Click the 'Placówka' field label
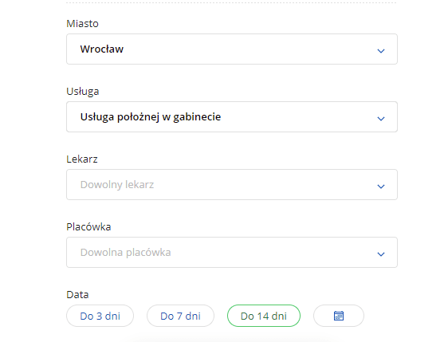This screenshot has height=342, width=448. 88,226
